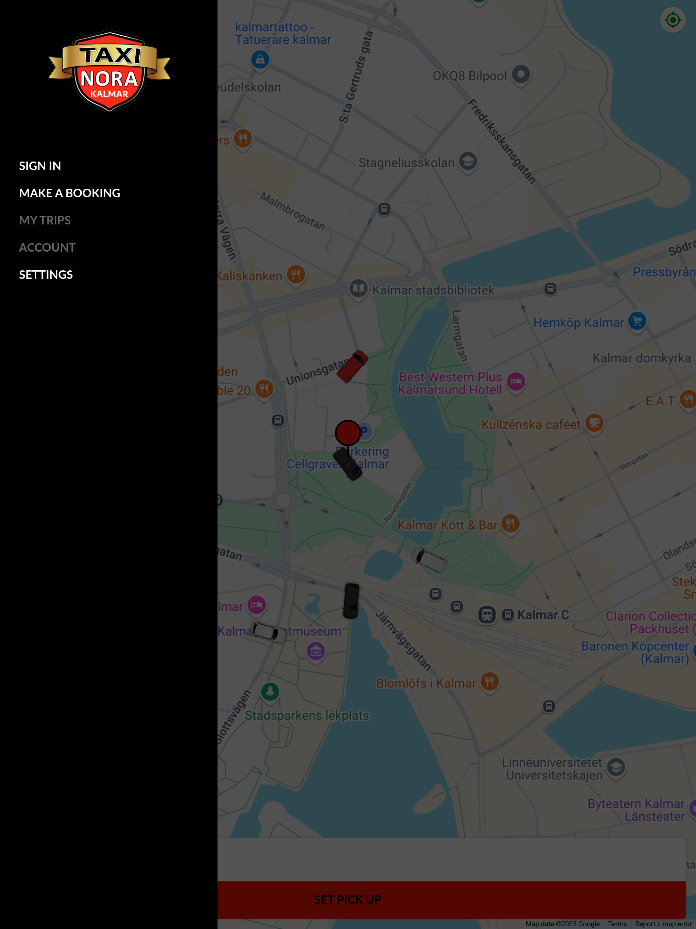
Task: Select the red pickup location pin
Action: [x=348, y=433]
